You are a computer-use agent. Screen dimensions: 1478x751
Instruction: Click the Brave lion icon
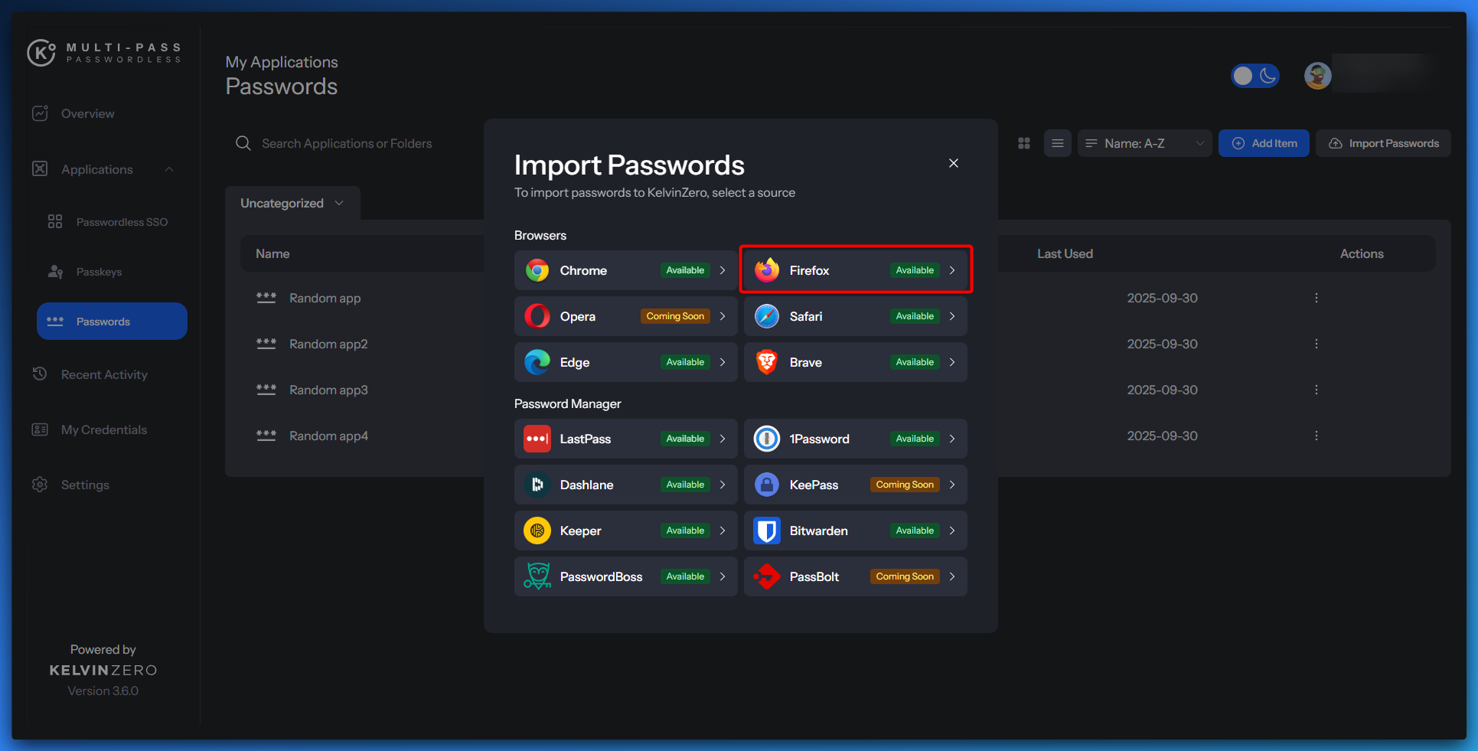767,362
